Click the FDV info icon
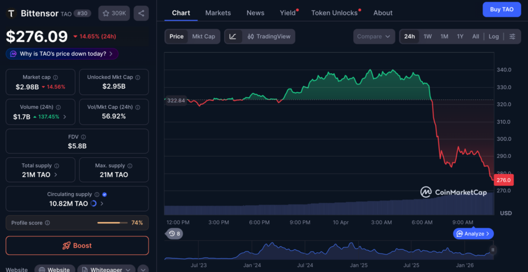Screen dimensions: 528x272 tap(84, 137)
